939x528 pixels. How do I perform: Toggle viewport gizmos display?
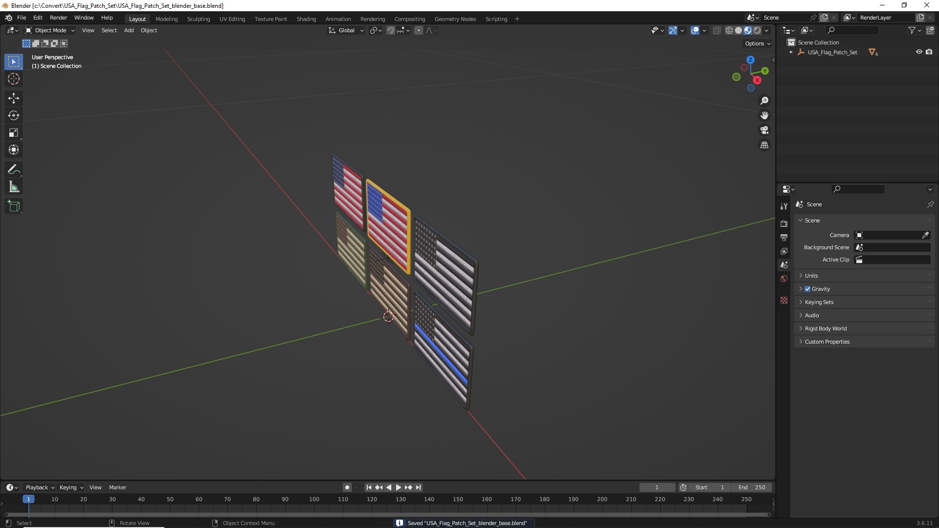[673, 30]
